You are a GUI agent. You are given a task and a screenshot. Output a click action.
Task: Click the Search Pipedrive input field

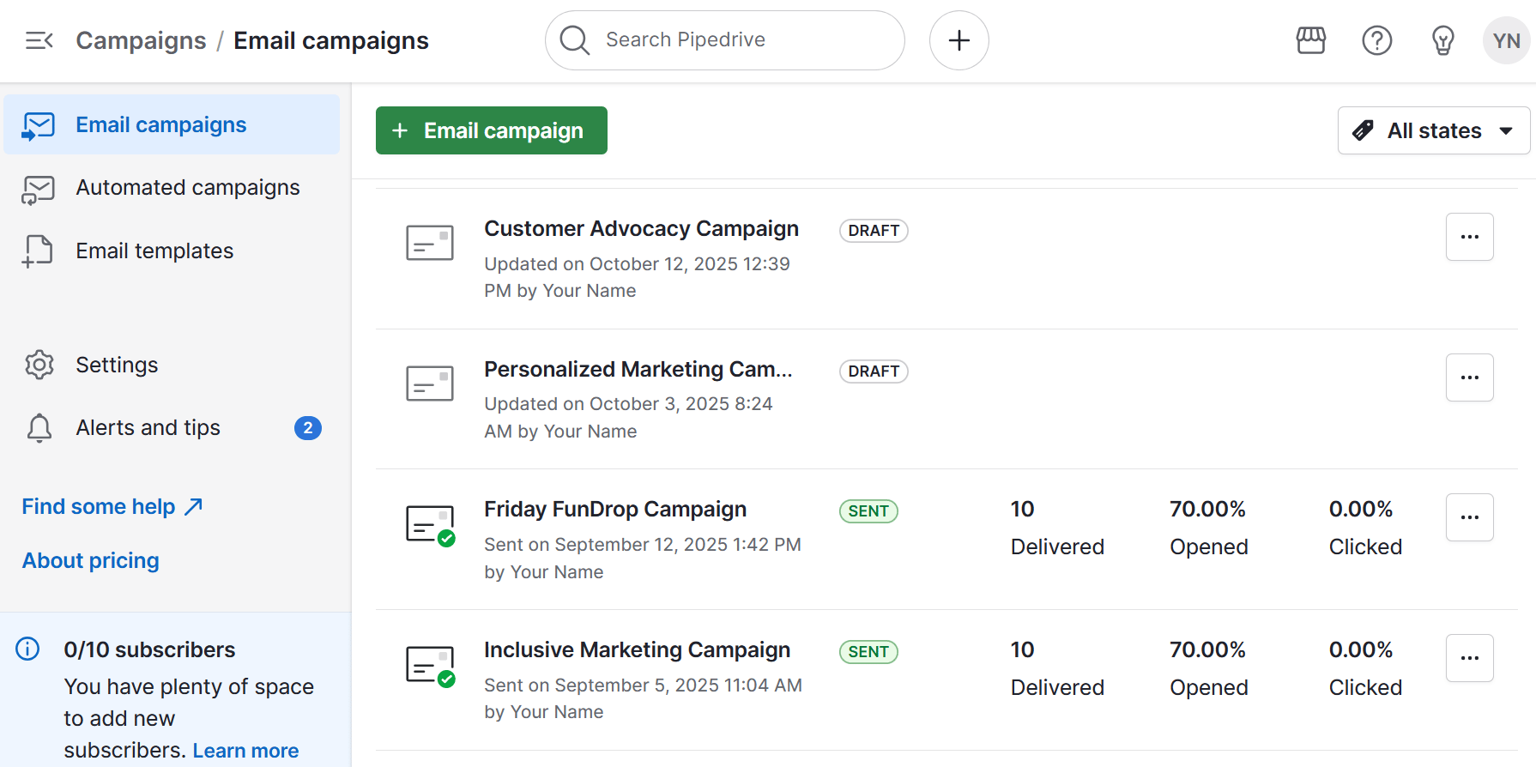pyautogui.click(x=725, y=39)
